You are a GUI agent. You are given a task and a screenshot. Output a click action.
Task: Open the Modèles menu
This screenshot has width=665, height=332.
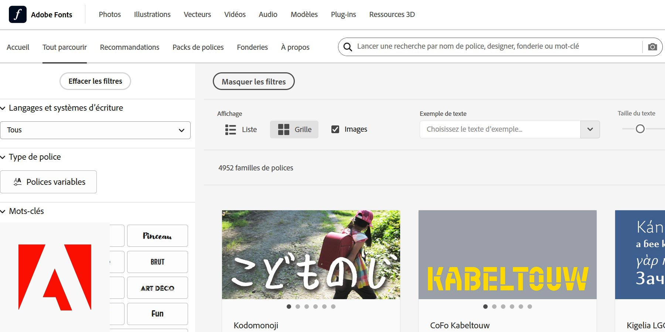tap(304, 14)
